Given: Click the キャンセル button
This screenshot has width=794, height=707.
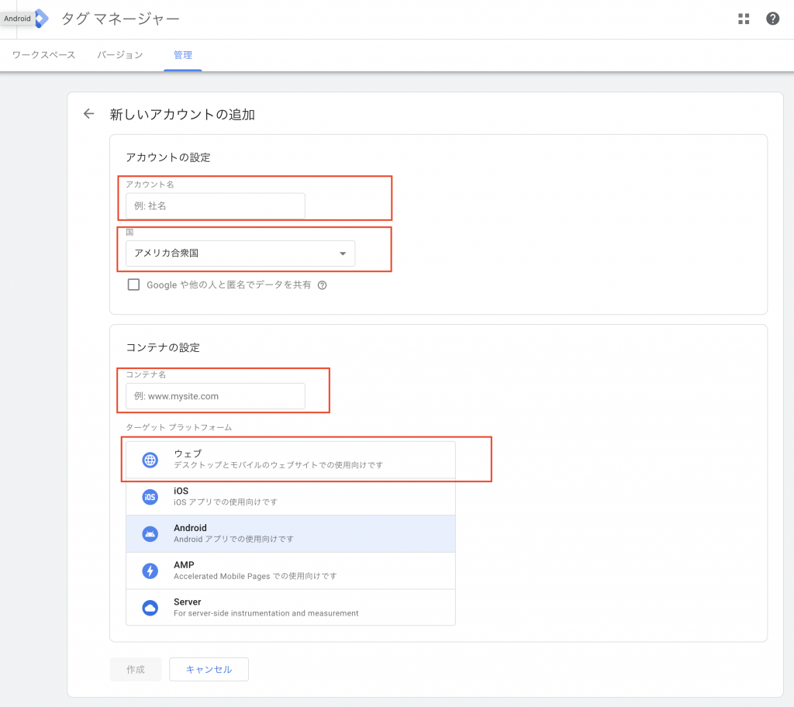Looking at the screenshot, I should pos(209,670).
